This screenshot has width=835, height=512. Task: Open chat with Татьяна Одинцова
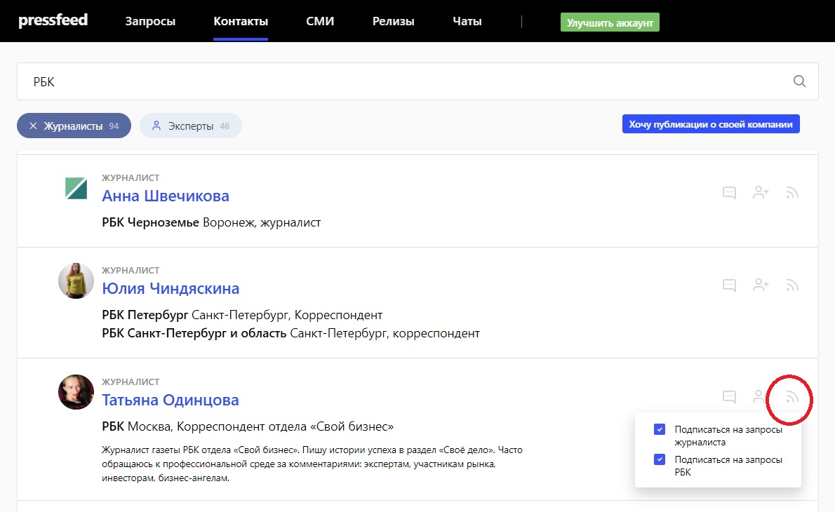pyautogui.click(x=729, y=397)
